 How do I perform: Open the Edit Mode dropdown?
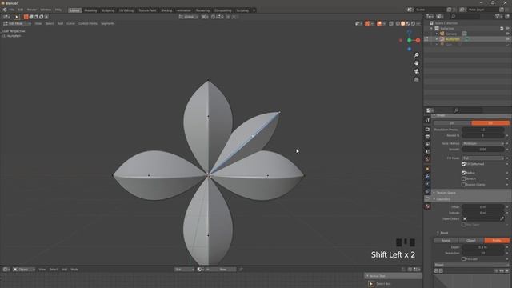pyautogui.click(x=17, y=23)
